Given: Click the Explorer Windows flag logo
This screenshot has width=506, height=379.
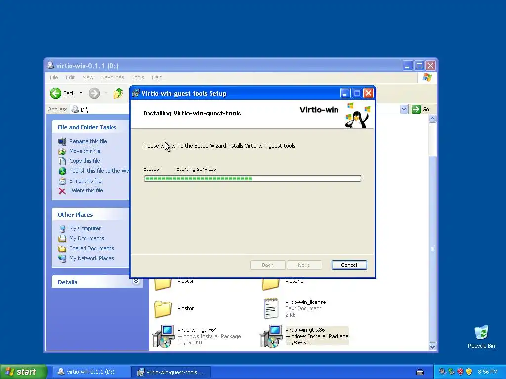Looking at the screenshot, I should pyautogui.click(x=427, y=77).
